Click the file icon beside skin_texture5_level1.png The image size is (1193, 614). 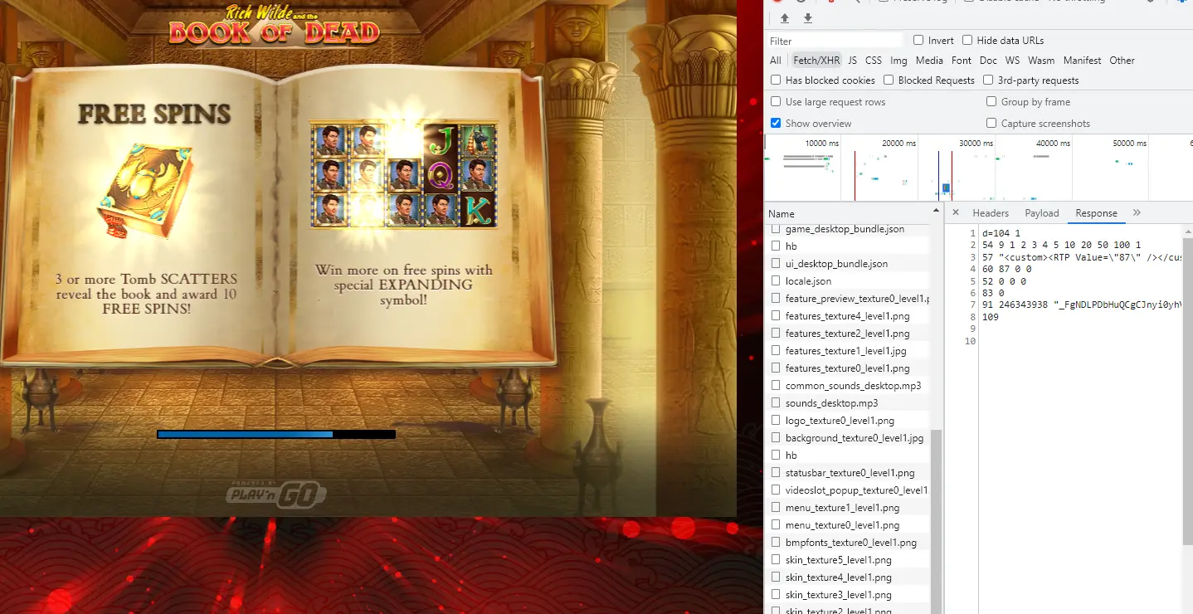(776, 560)
